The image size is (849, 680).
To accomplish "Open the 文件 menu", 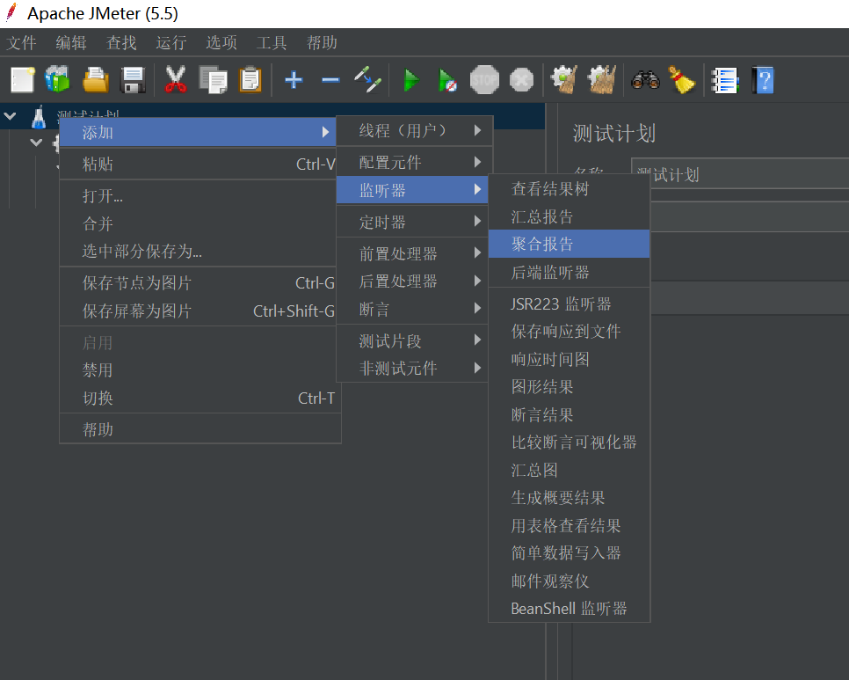I will tap(21, 42).
